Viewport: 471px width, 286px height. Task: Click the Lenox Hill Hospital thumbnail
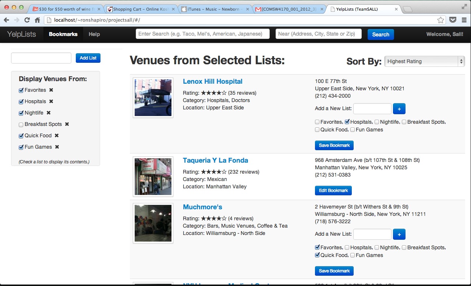[153, 98]
